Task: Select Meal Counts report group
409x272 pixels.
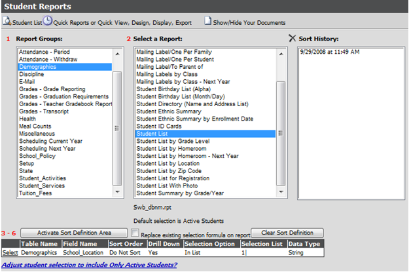Action: click(x=65, y=126)
